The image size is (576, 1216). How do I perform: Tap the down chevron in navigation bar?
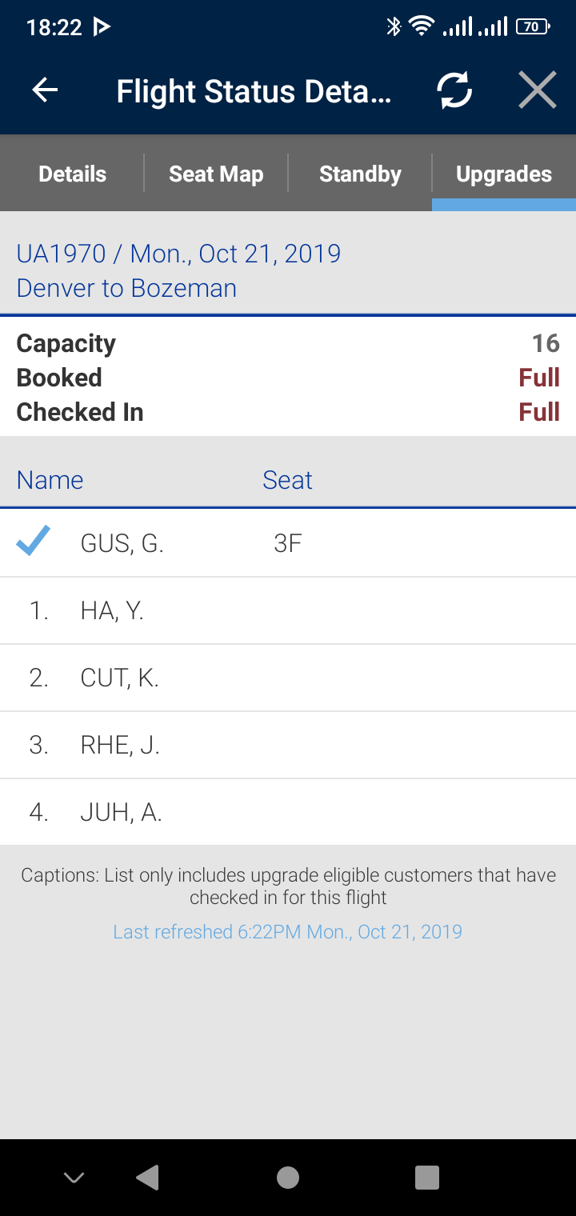click(x=74, y=1178)
